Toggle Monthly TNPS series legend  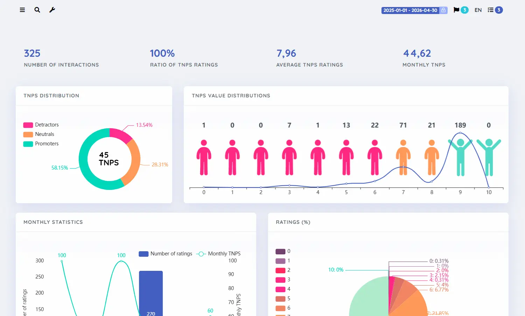[219, 254]
